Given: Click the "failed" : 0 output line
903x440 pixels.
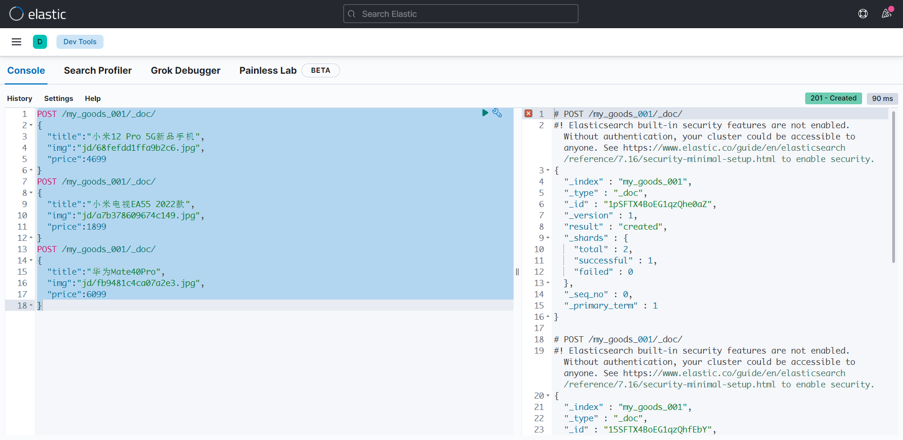Looking at the screenshot, I should [603, 272].
